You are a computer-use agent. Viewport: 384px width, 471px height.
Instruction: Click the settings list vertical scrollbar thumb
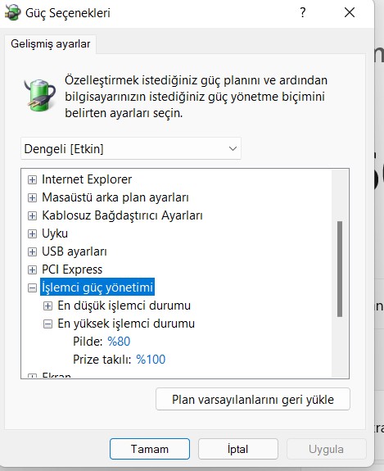[x=340, y=269]
